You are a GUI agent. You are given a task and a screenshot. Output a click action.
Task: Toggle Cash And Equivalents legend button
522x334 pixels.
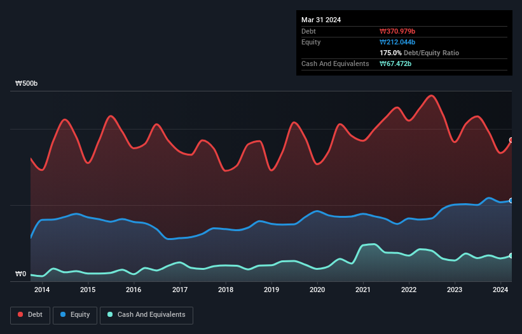146,315
